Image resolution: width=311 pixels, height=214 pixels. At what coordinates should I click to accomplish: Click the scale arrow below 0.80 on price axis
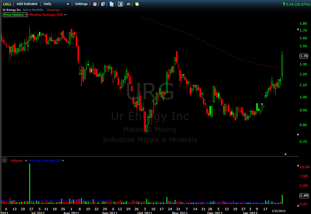pos(298,135)
